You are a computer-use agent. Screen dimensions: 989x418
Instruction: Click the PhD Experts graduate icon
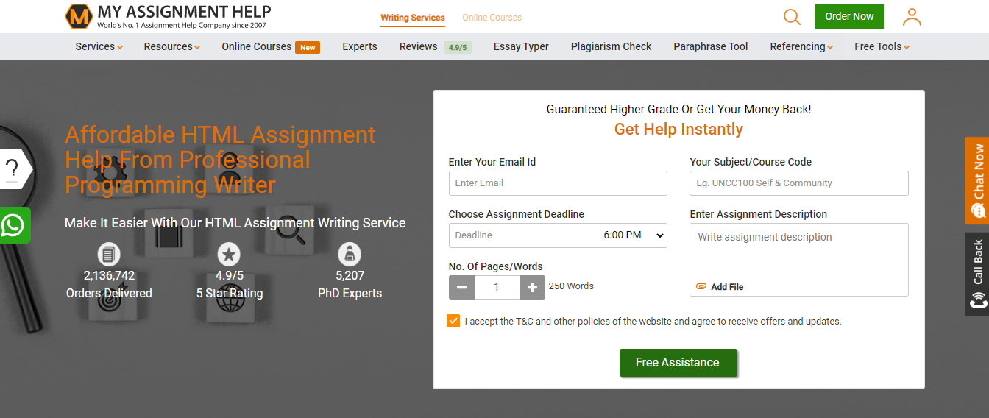pyautogui.click(x=350, y=255)
